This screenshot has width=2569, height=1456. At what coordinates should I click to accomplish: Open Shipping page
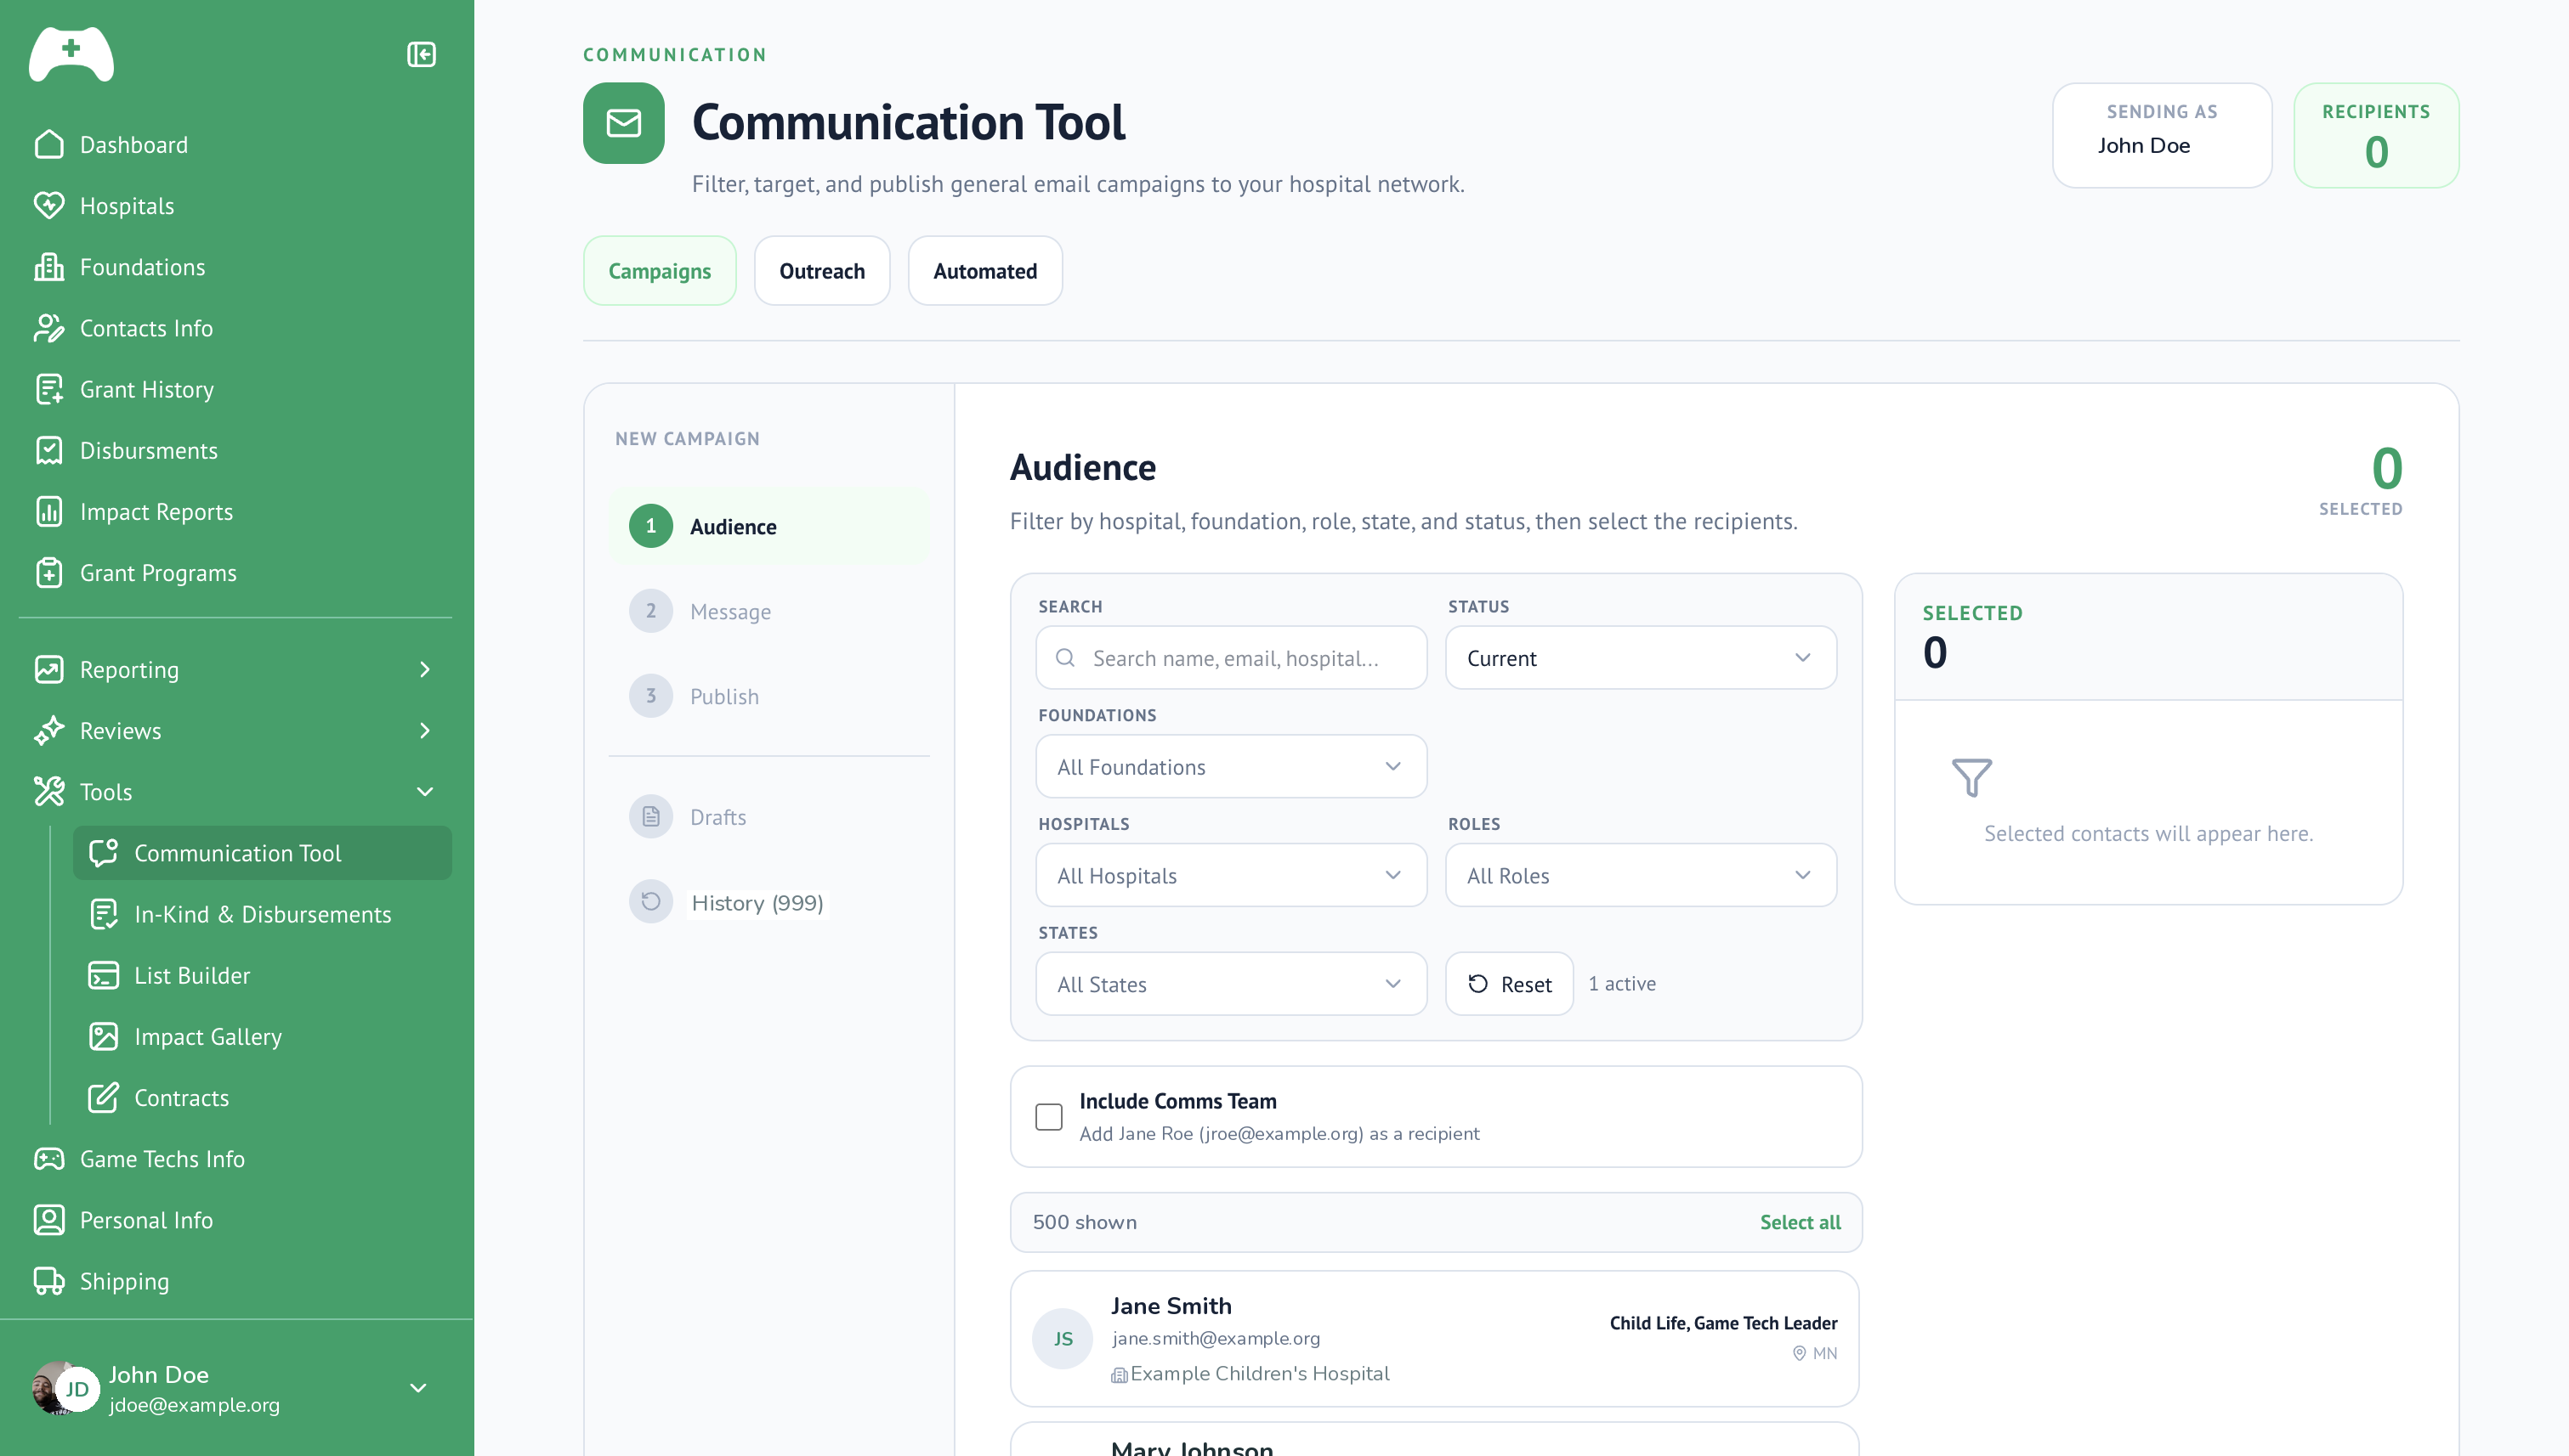pos(235,1281)
